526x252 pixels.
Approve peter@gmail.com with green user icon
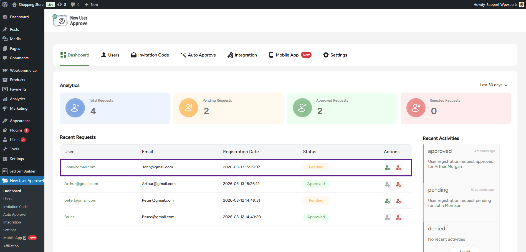point(387,201)
